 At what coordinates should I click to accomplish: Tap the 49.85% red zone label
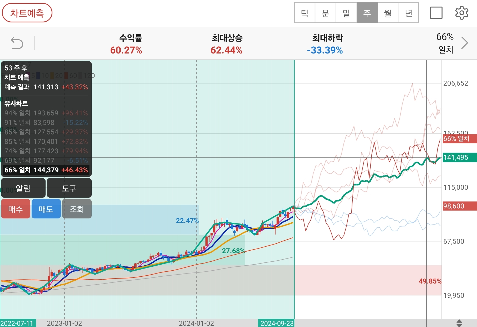(430, 281)
